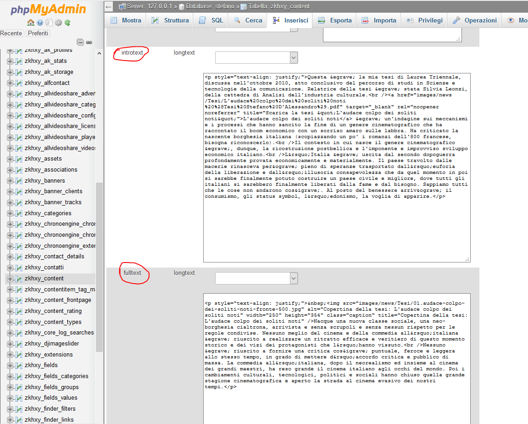Click the table icon beside zkhxy_associations
528x424 pixels.
pos(19,170)
